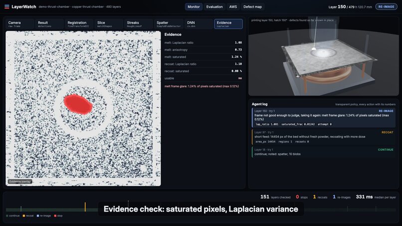Click the Evidence panel heading
This screenshot has width=402, height=226.
pyautogui.click(x=173, y=34)
